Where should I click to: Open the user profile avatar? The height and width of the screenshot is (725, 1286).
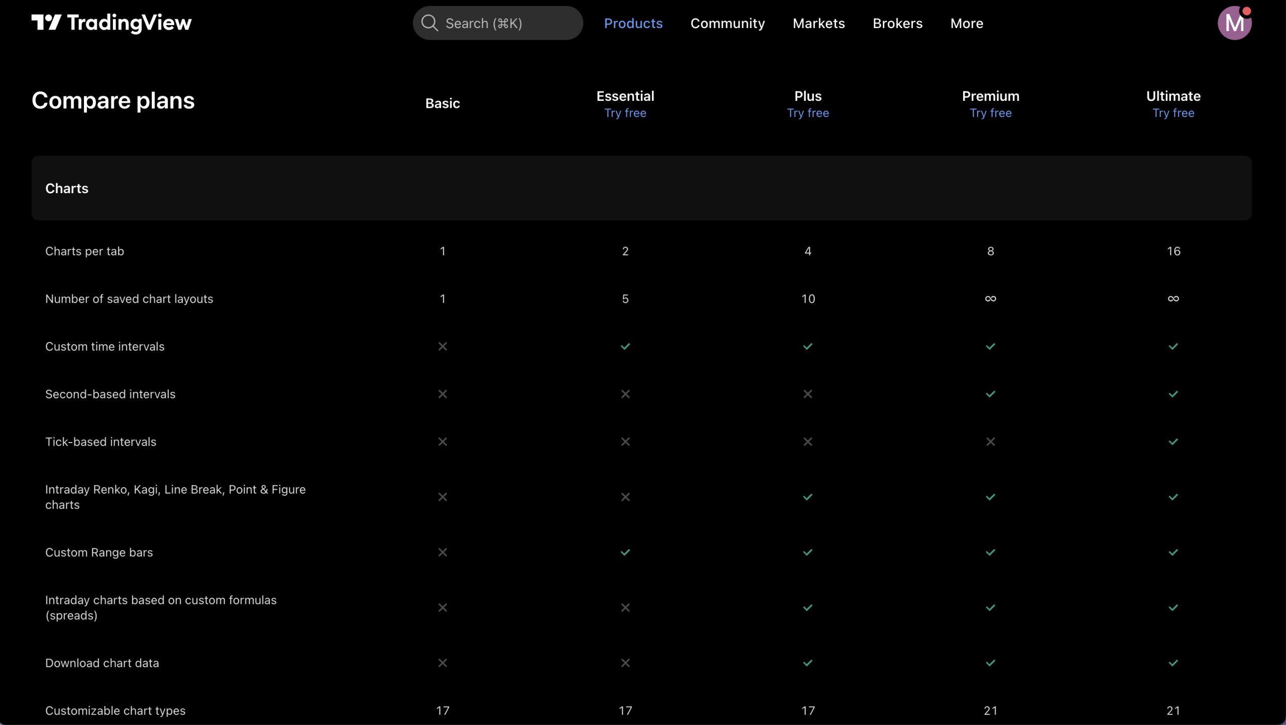tap(1234, 23)
